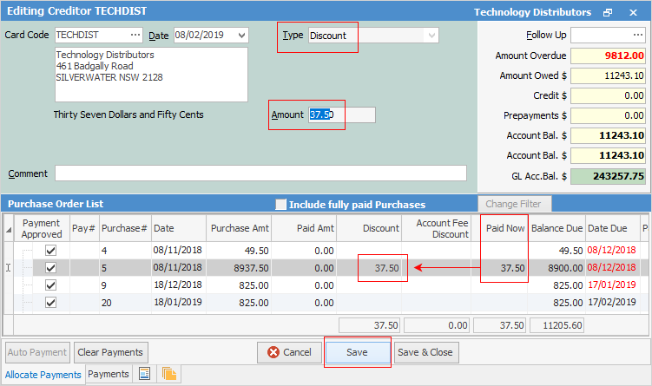Sort by the Purchase Amt column header

pyautogui.click(x=239, y=227)
